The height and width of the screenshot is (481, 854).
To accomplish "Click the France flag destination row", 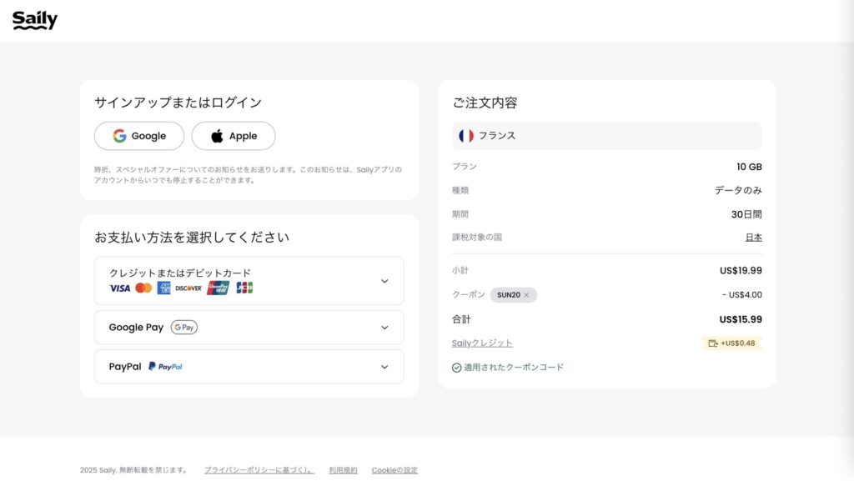I will pos(606,136).
